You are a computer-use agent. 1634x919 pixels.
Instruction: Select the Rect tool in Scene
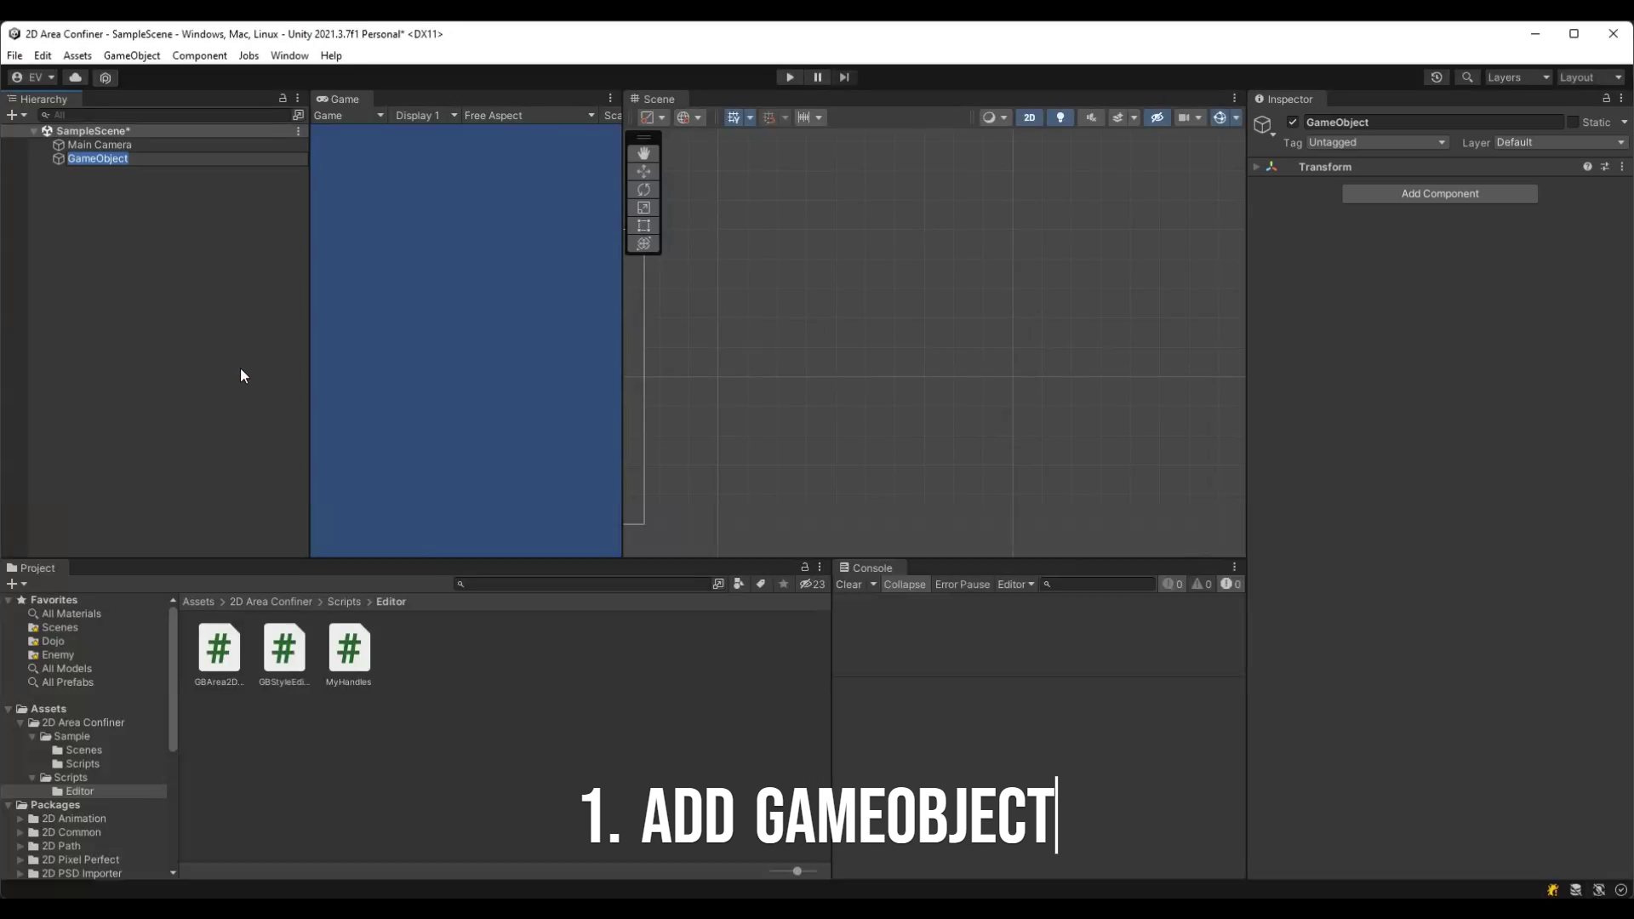(643, 225)
